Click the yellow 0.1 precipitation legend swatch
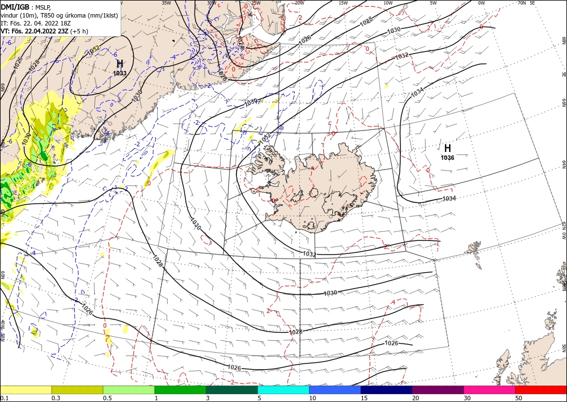Image resolution: width=567 pixels, height=402 pixels. 26,390
